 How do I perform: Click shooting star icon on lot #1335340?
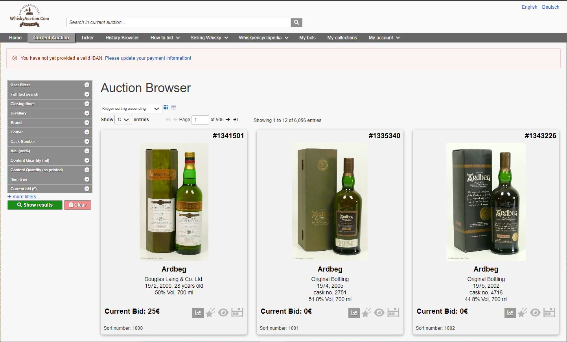366,313
